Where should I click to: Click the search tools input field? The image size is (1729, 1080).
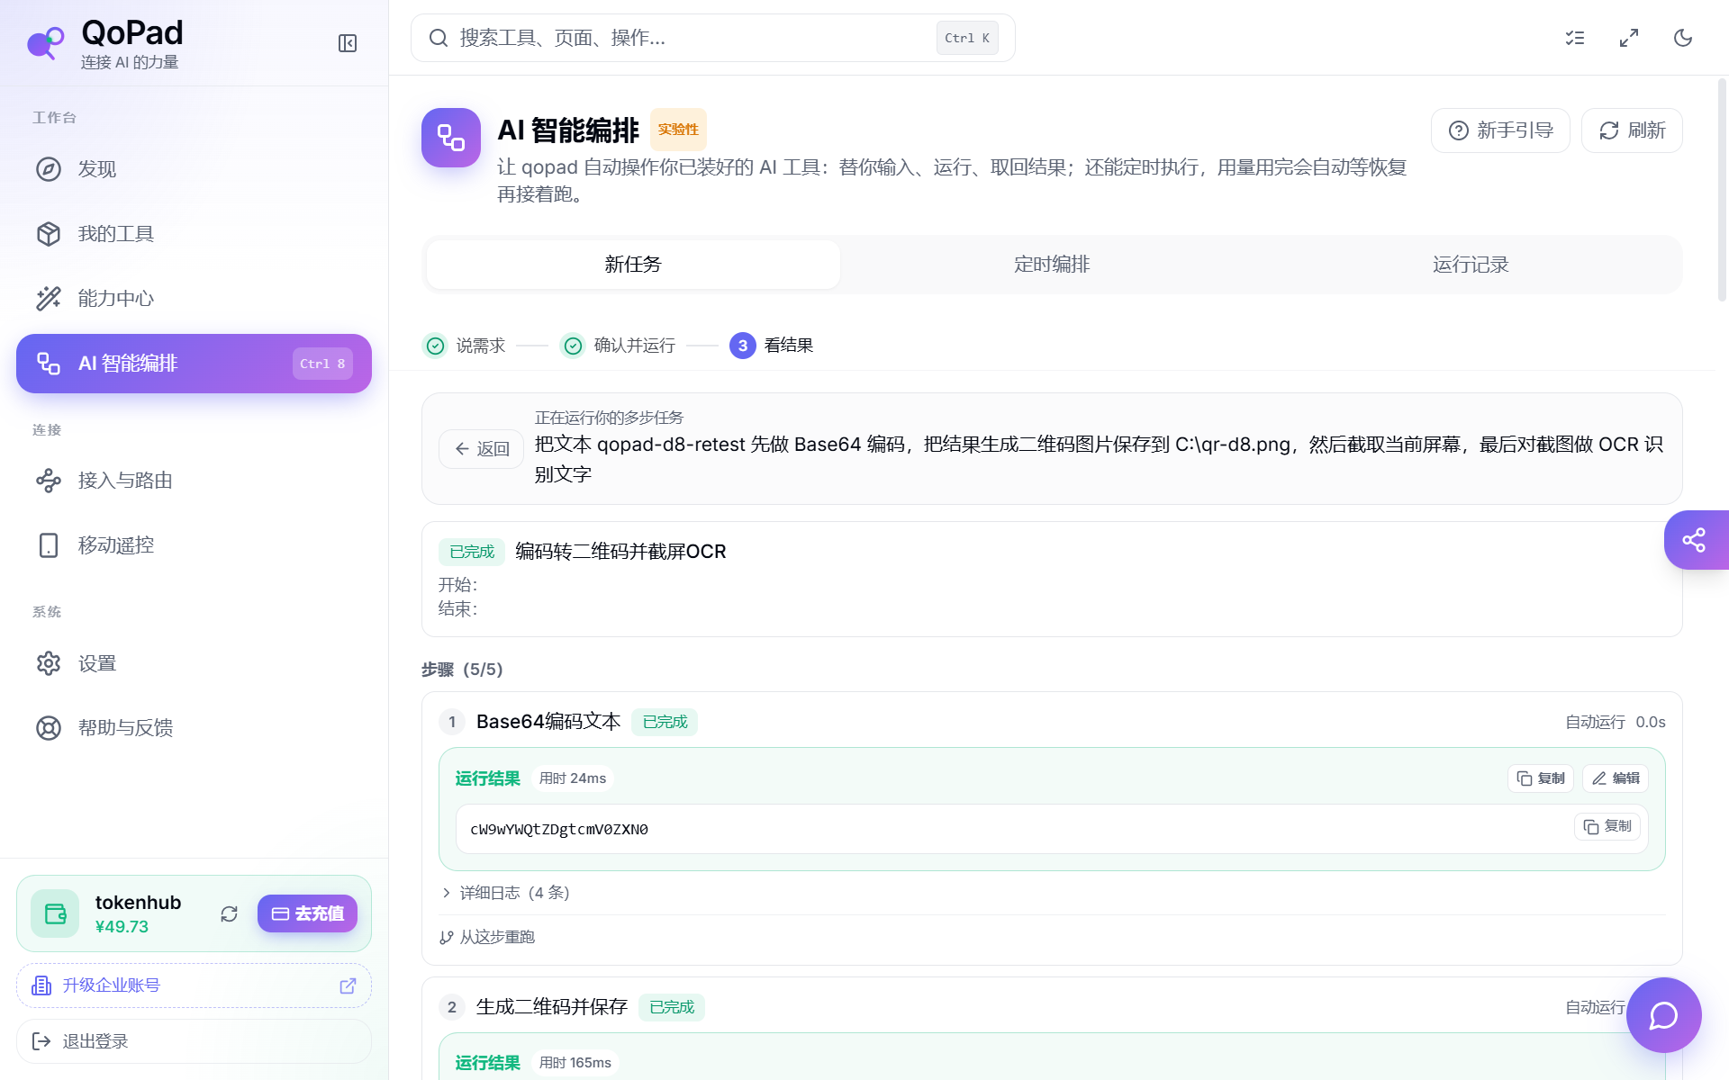pyautogui.click(x=713, y=38)
